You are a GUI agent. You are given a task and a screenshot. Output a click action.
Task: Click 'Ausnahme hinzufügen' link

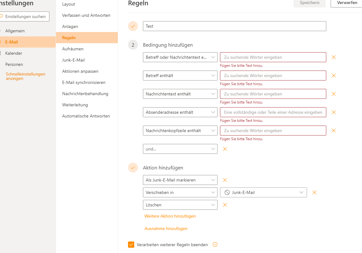point(166,228)
